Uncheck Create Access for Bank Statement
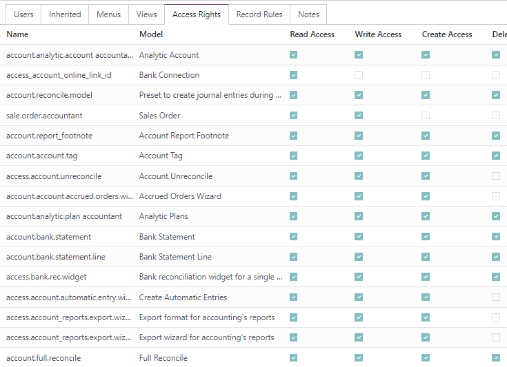The height and width of the screenshot is (367, 507). click(x=426, y=237)
